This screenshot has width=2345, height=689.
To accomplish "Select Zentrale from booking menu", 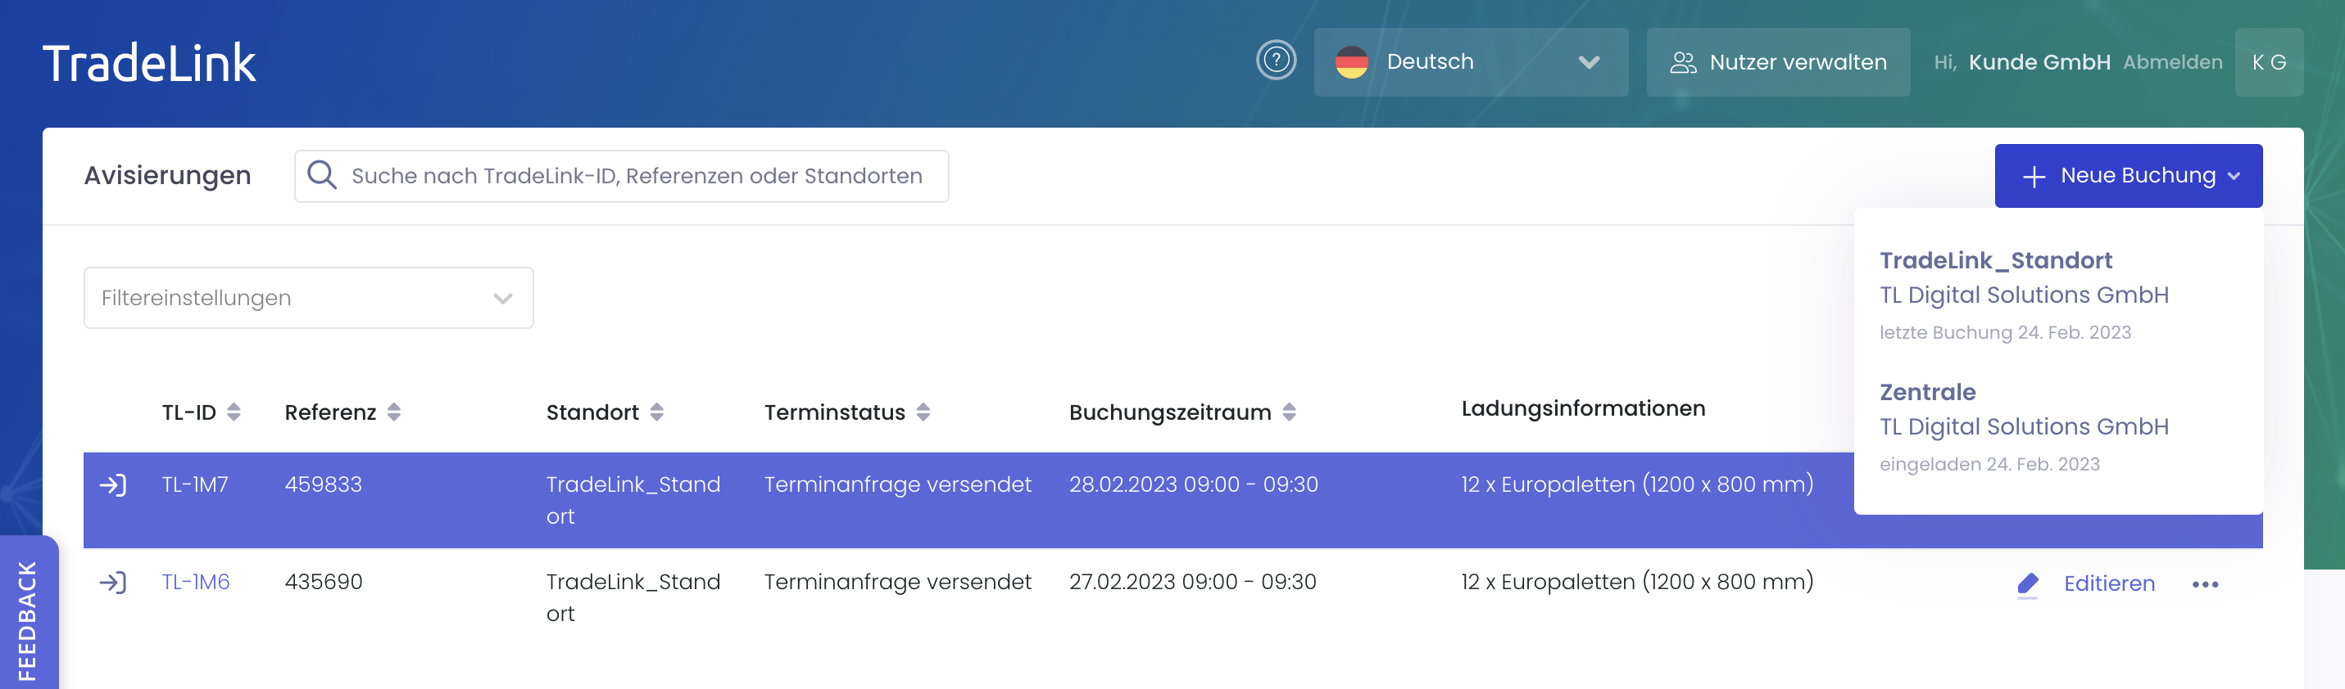I will (1927, 393).
